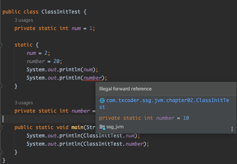237x164 pixels.
Task: Click the class icon in the documentation popup
Action: (x=103, y=100)
